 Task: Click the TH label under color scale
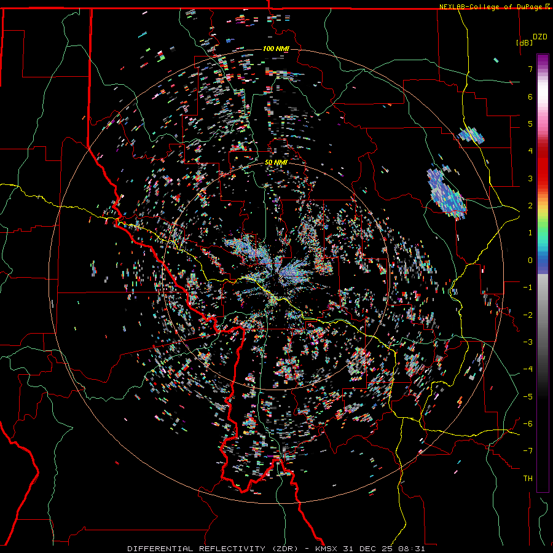click(x=528, y=479)
